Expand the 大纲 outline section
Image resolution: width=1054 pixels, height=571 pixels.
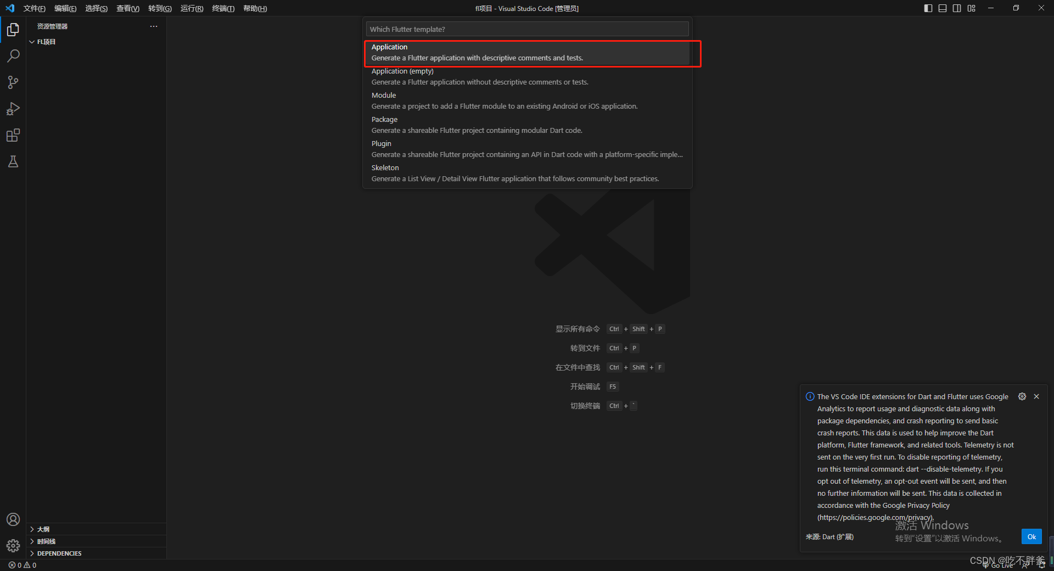click(97, 529)
